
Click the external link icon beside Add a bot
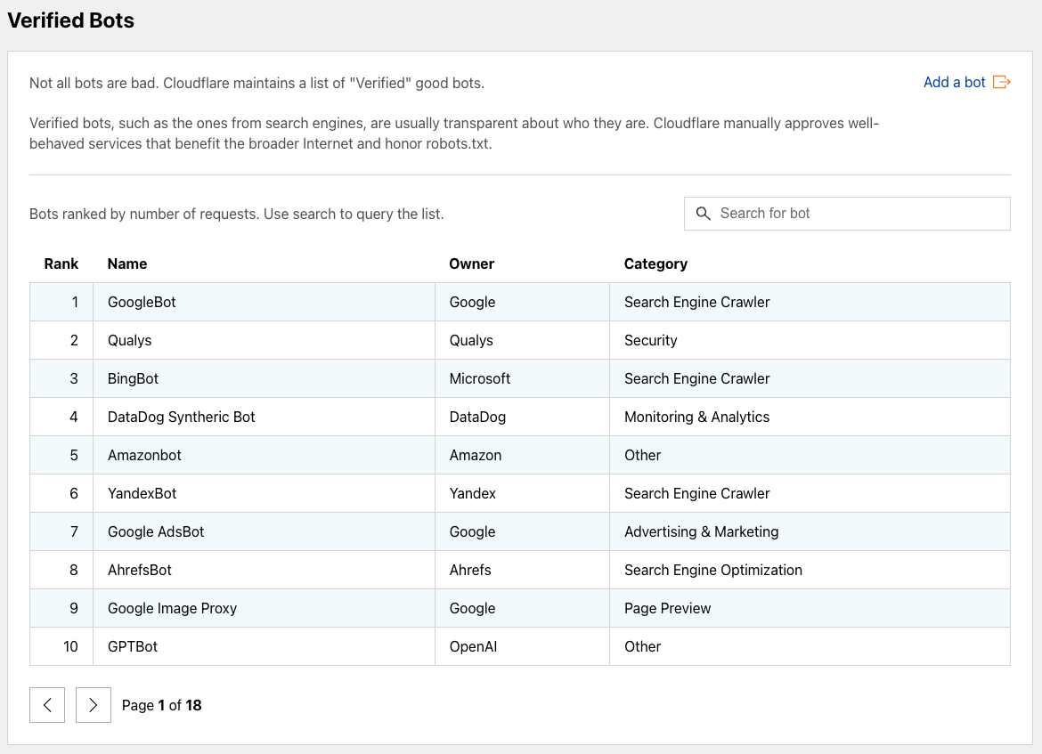1002,81
